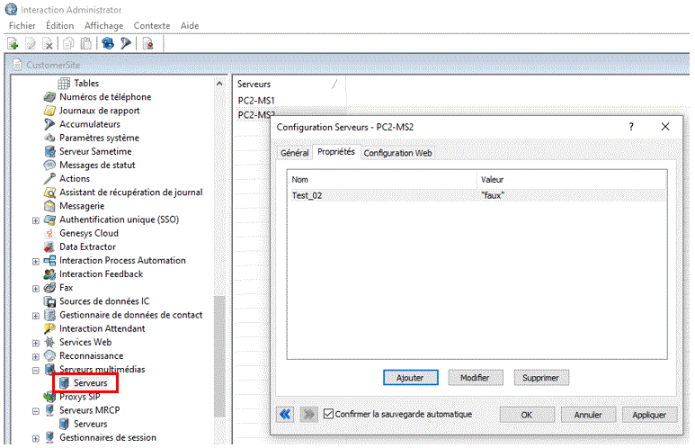
Task: Expand Reconnaissance node
Action: click(35, 356)
